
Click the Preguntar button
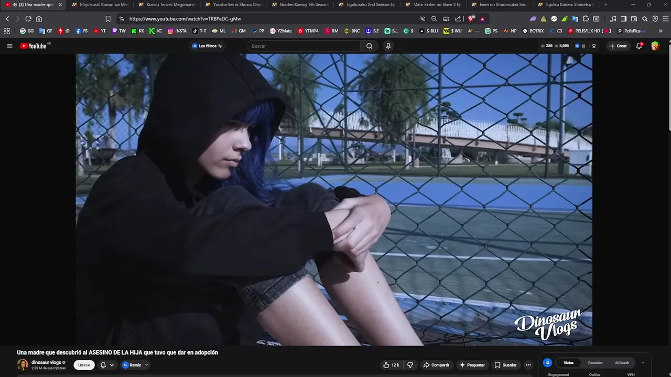pyautogui.click(x=472, y=365)
